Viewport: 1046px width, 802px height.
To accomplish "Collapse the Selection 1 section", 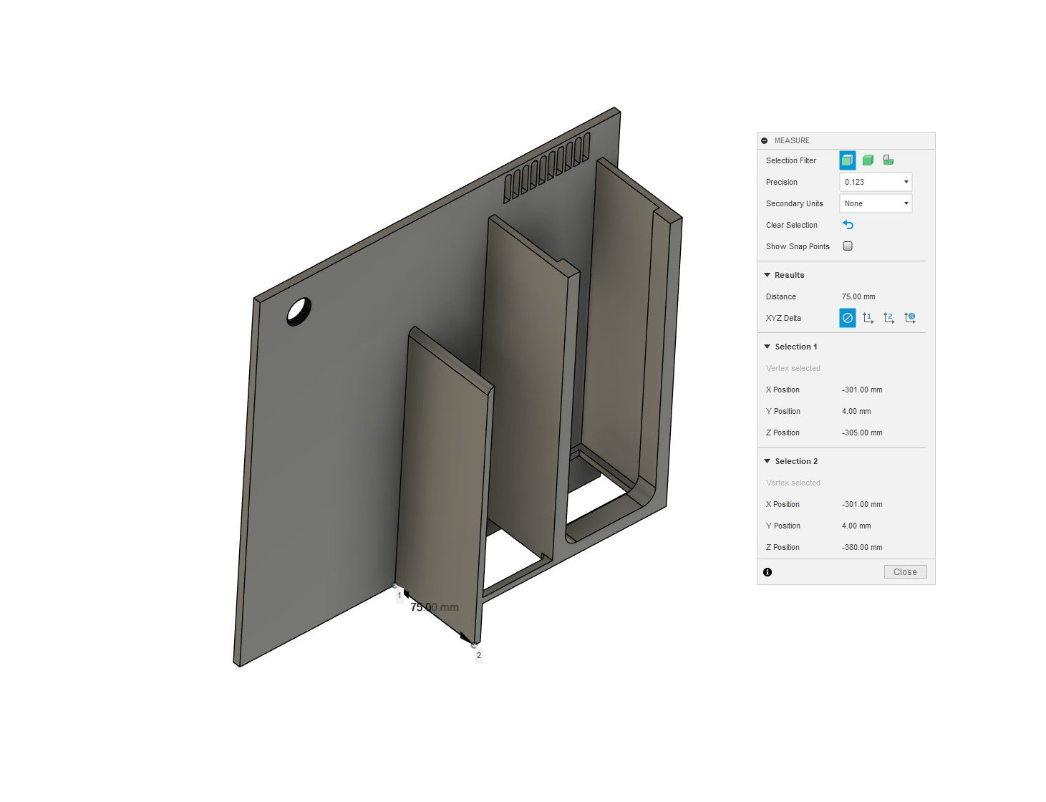I will click(767, 347).
